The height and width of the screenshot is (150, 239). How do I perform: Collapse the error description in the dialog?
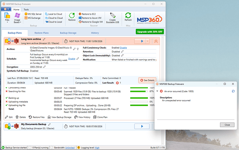pyautogui.click(x=157, y=91)
